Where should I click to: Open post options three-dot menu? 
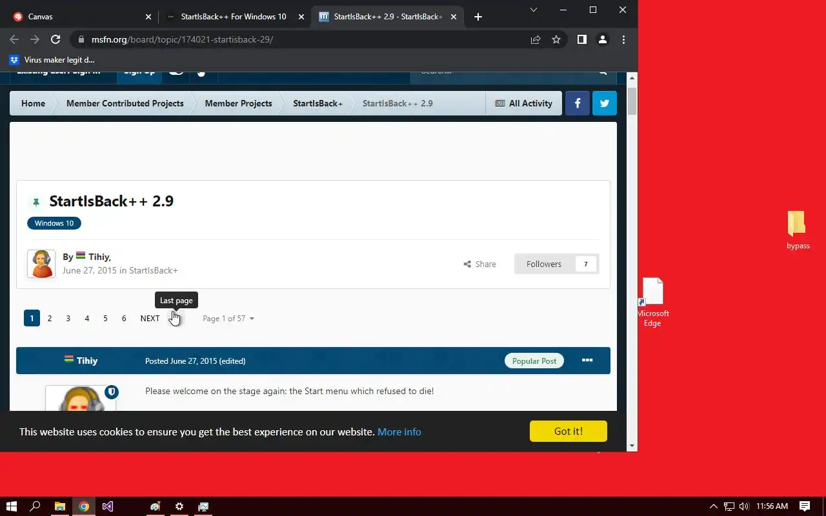(x=587, y=360)
